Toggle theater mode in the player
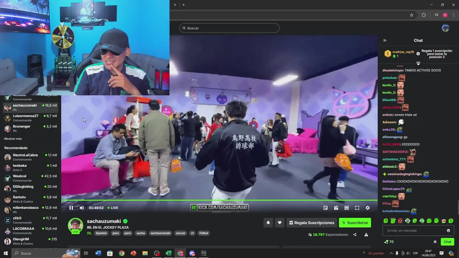 [346, 208]
